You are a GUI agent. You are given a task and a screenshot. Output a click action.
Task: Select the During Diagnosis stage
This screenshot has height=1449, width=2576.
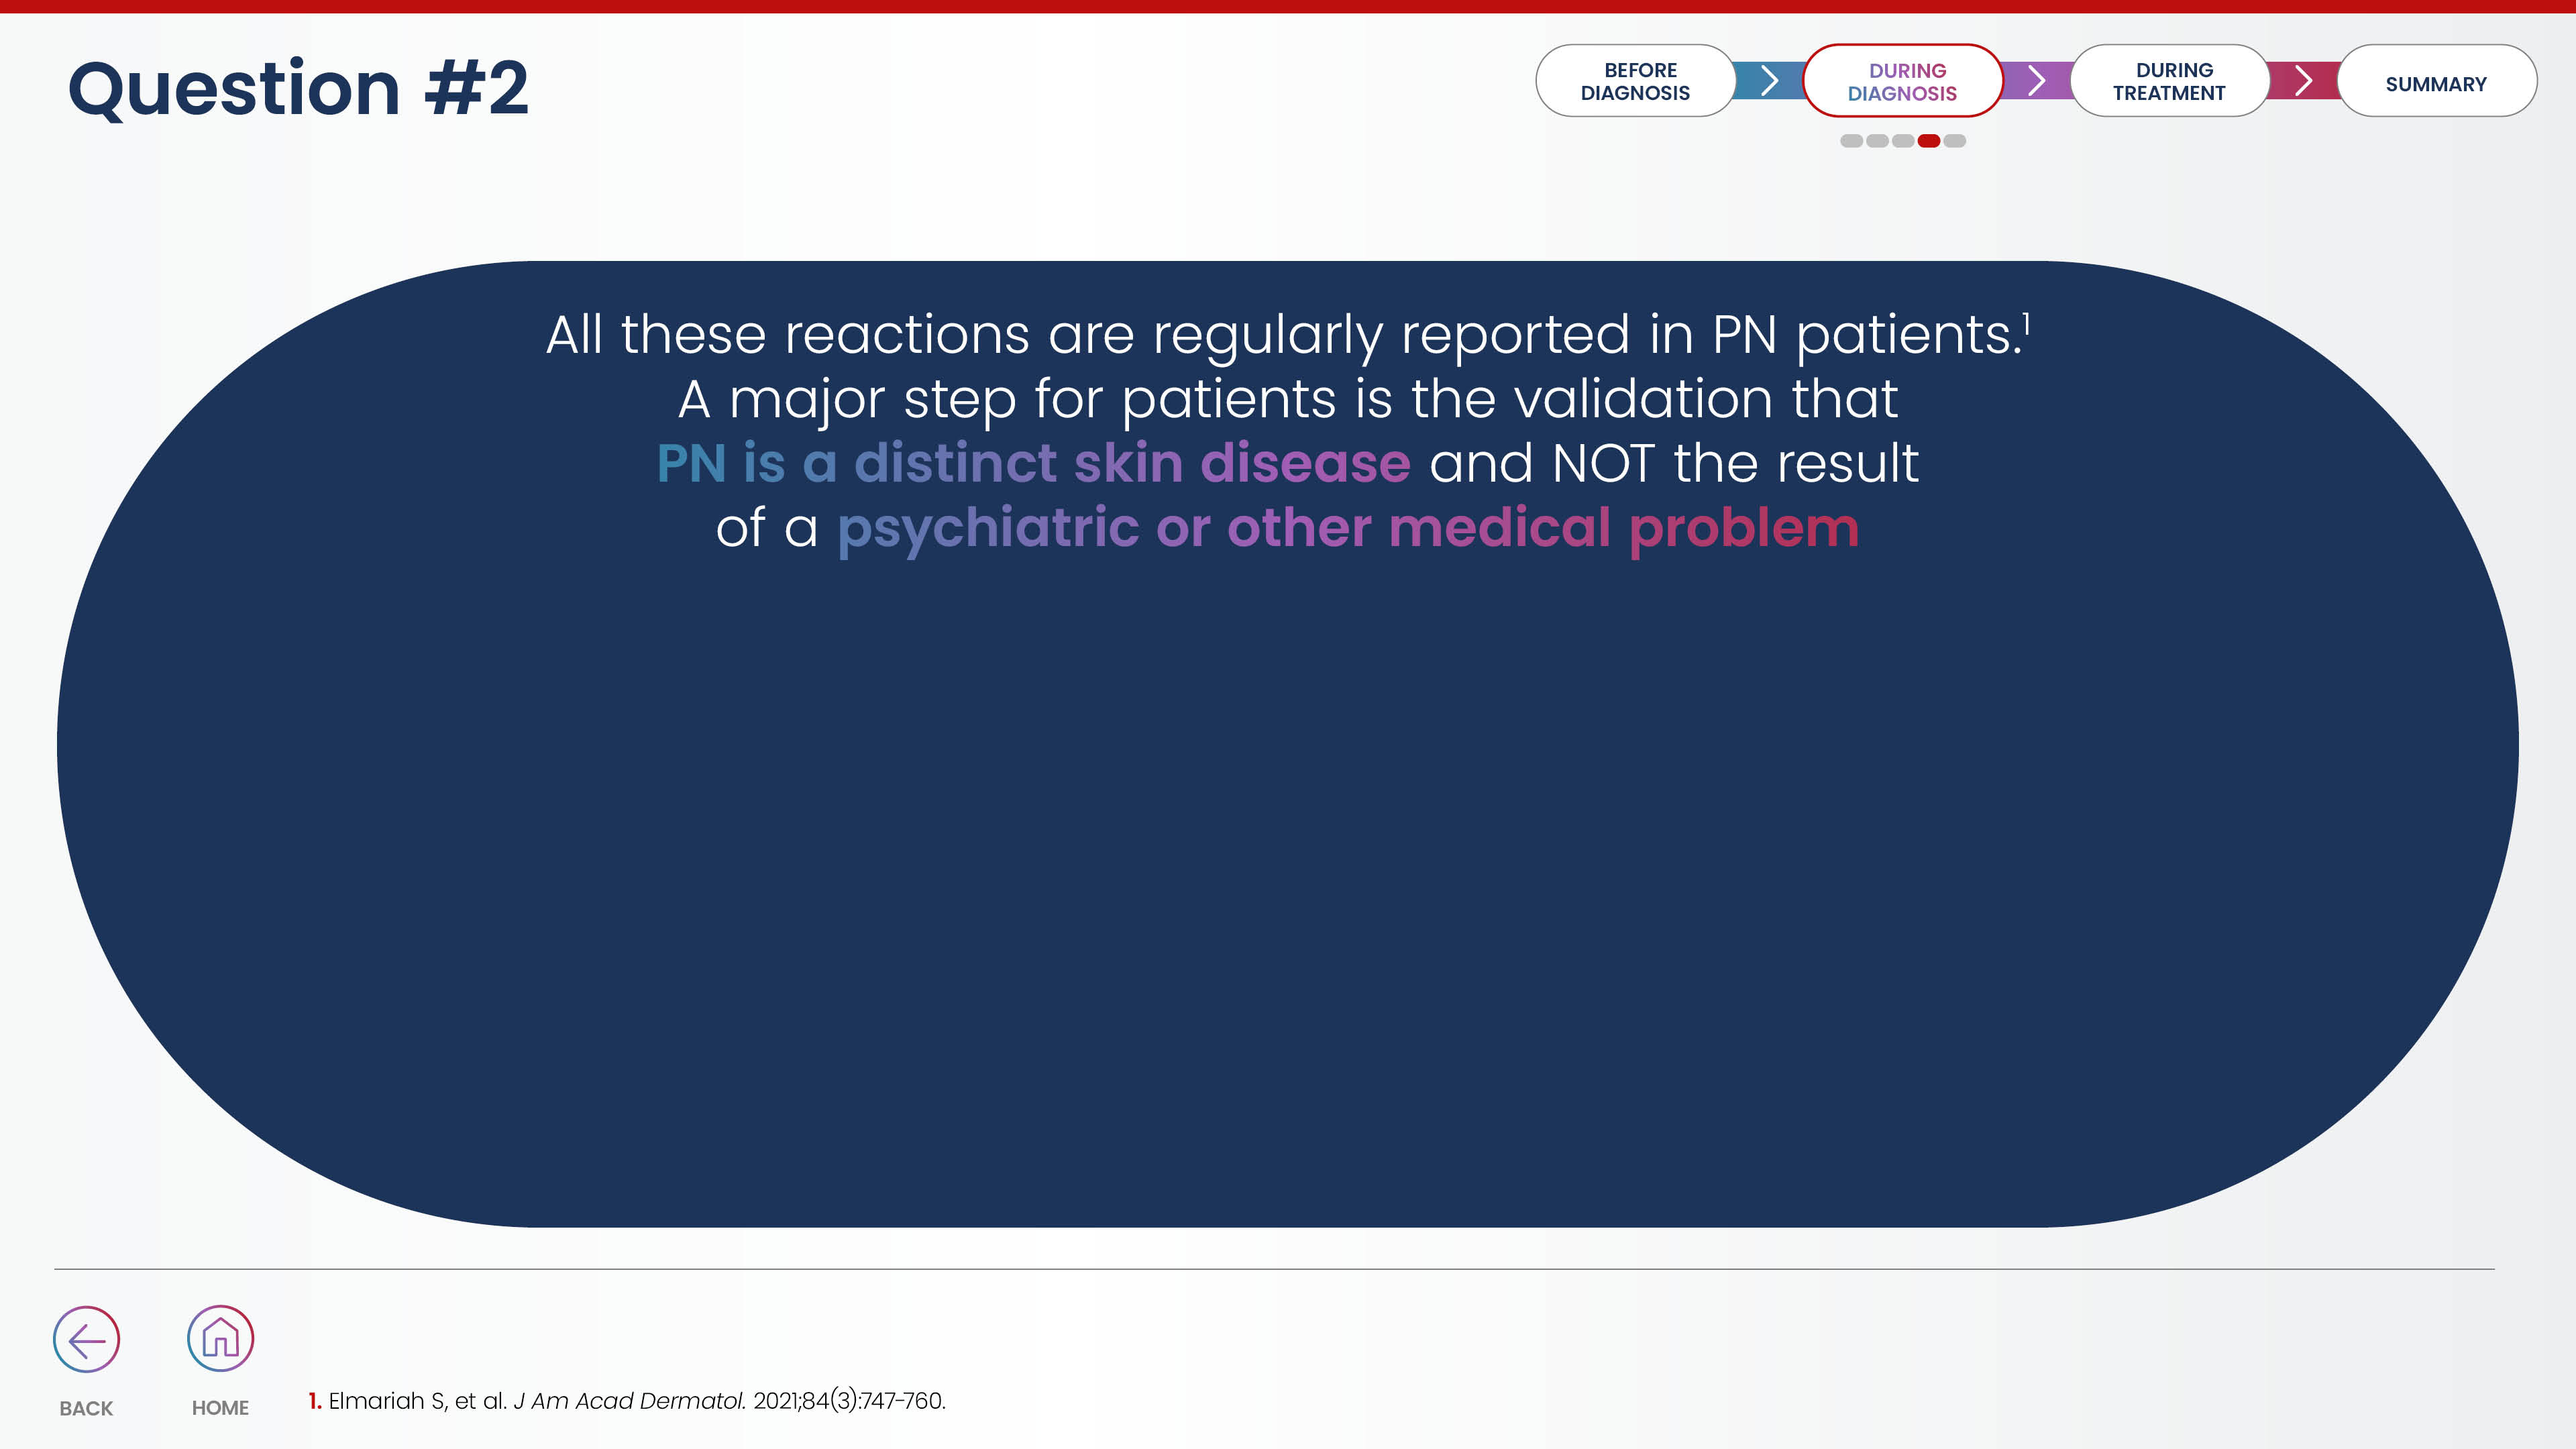[x=1902, y=81]
